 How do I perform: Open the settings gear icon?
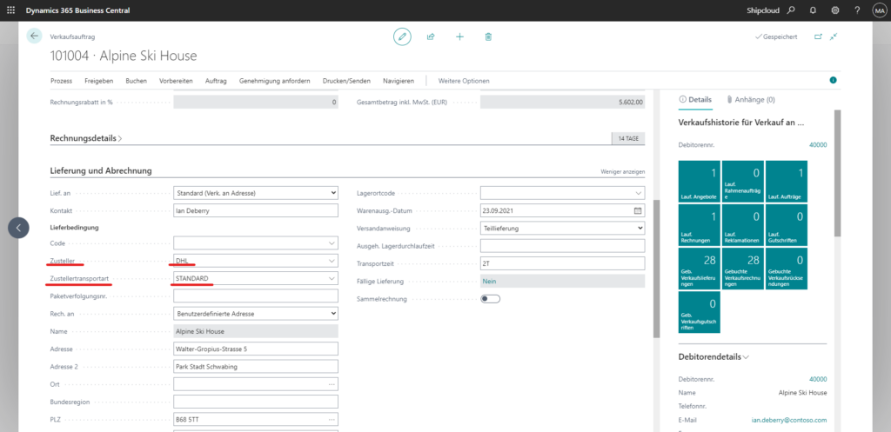click(x=835, y=10)
